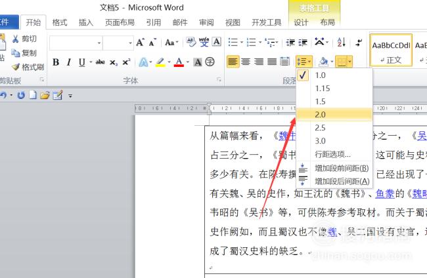Apply strikethrough with the abc icon
Viewport: 427px width, 278px height.
(101, 62)
